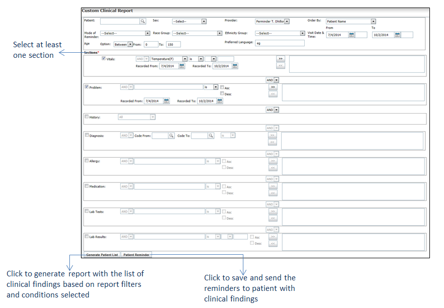The width and height of the screenshot is (444, 308).
Task: Enable the Allergy section checkbox
Action: point(86,161)
